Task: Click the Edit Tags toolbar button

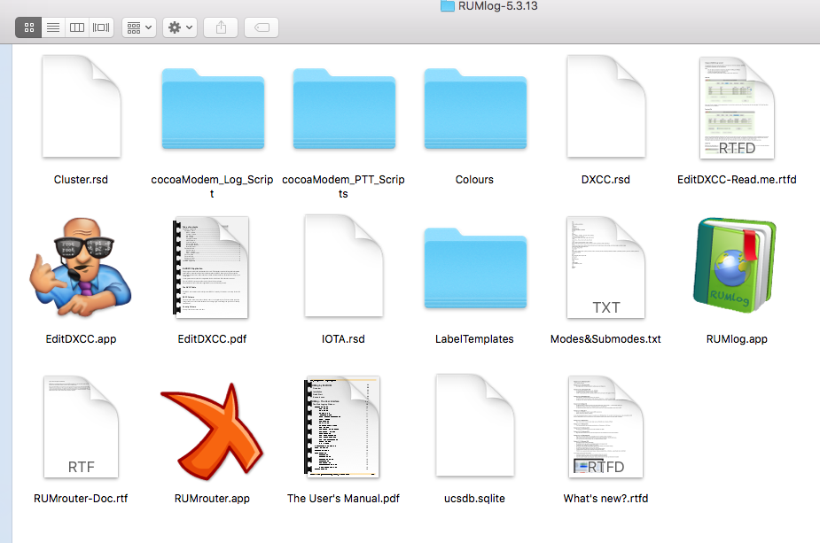Action: [x=261, y=27]
